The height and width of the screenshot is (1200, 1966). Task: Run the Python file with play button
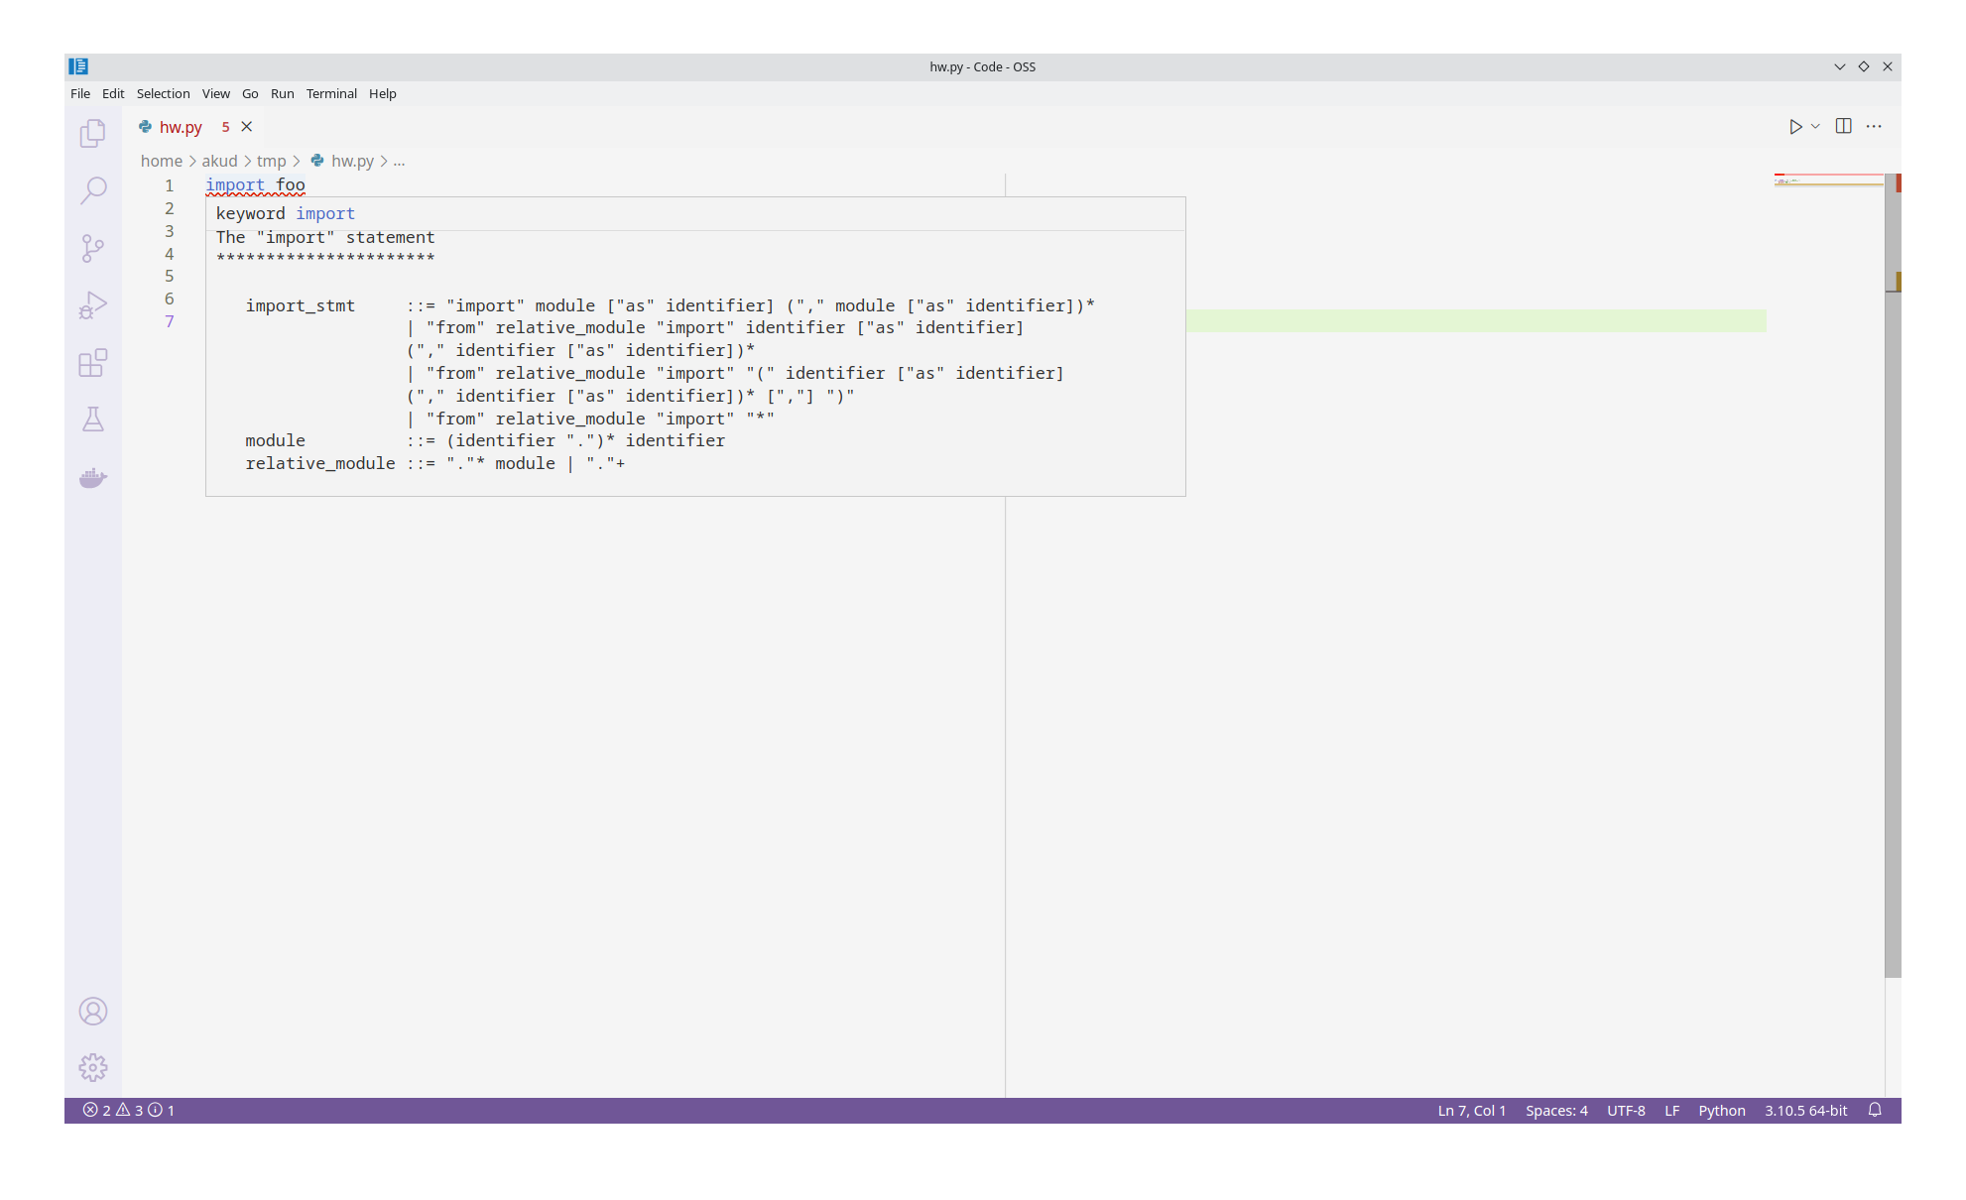click(1795, 127)
